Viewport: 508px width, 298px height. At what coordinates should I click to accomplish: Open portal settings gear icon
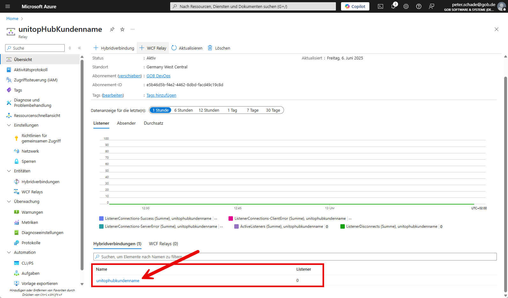(406, 6)
